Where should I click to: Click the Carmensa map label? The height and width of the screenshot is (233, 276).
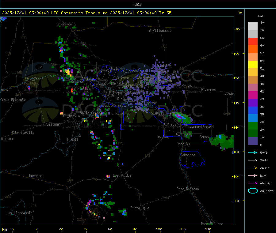pyautogui.click(x=188, y=155)
